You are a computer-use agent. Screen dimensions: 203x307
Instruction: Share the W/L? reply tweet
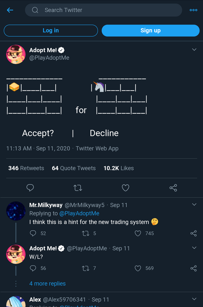(x=193, y=268)
